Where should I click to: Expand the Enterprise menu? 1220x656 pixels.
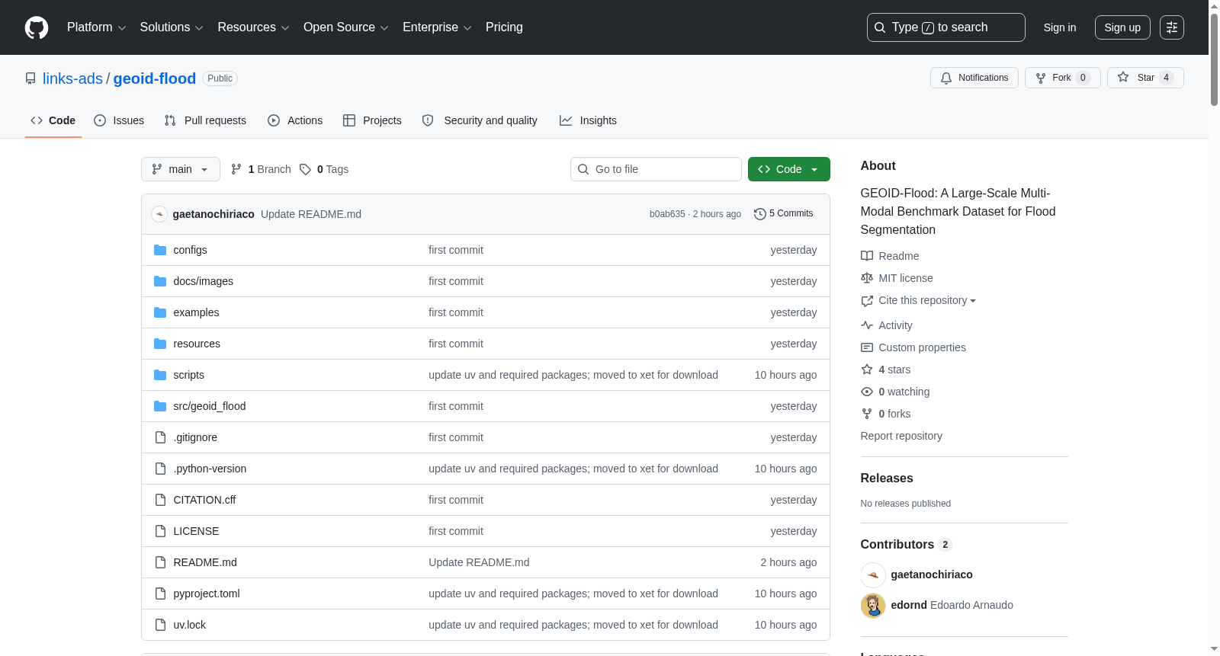pyautogui.click(x=437, y=27)
